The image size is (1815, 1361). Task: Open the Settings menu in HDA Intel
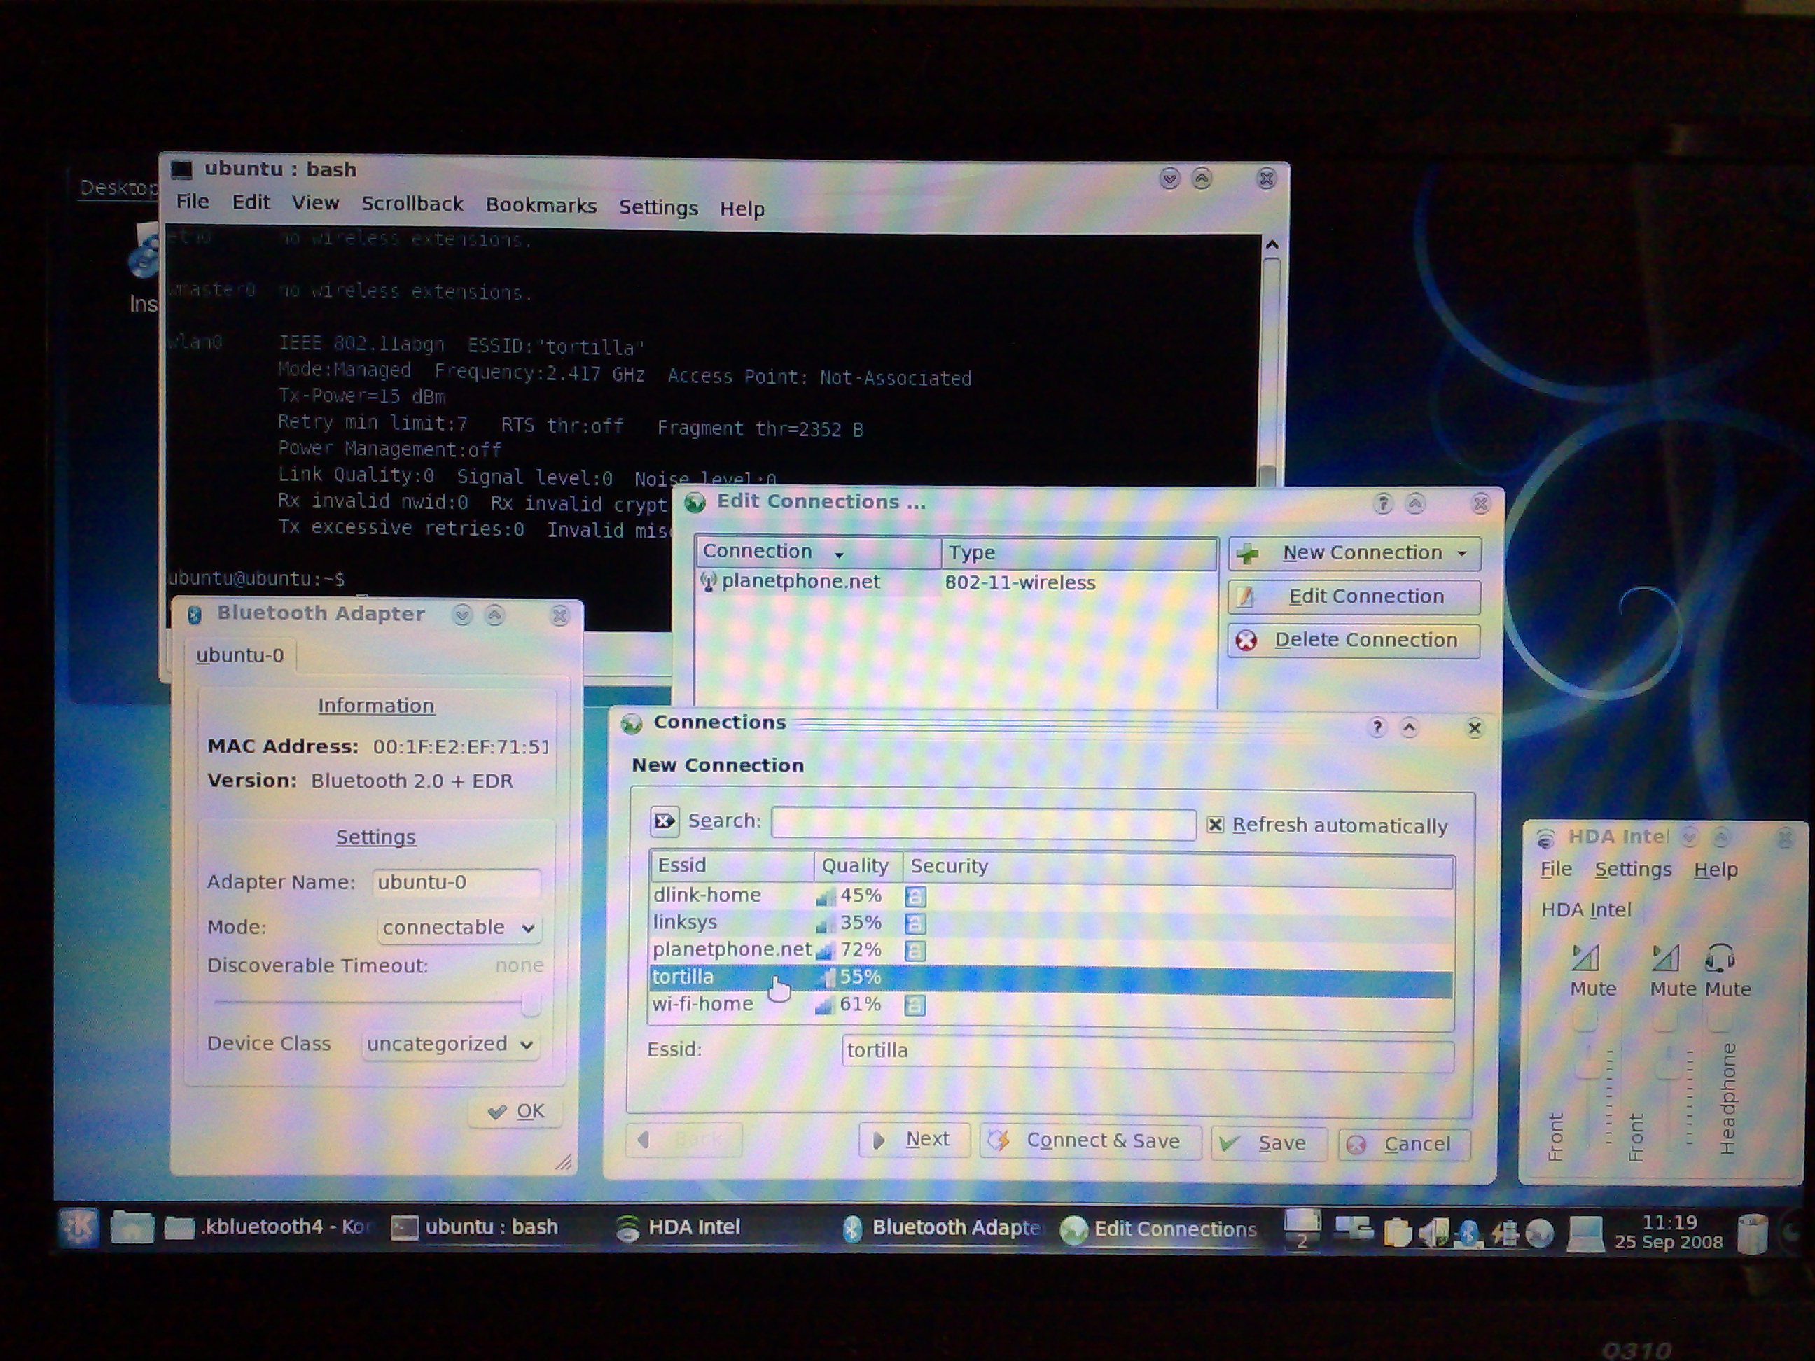point(1633,870)
